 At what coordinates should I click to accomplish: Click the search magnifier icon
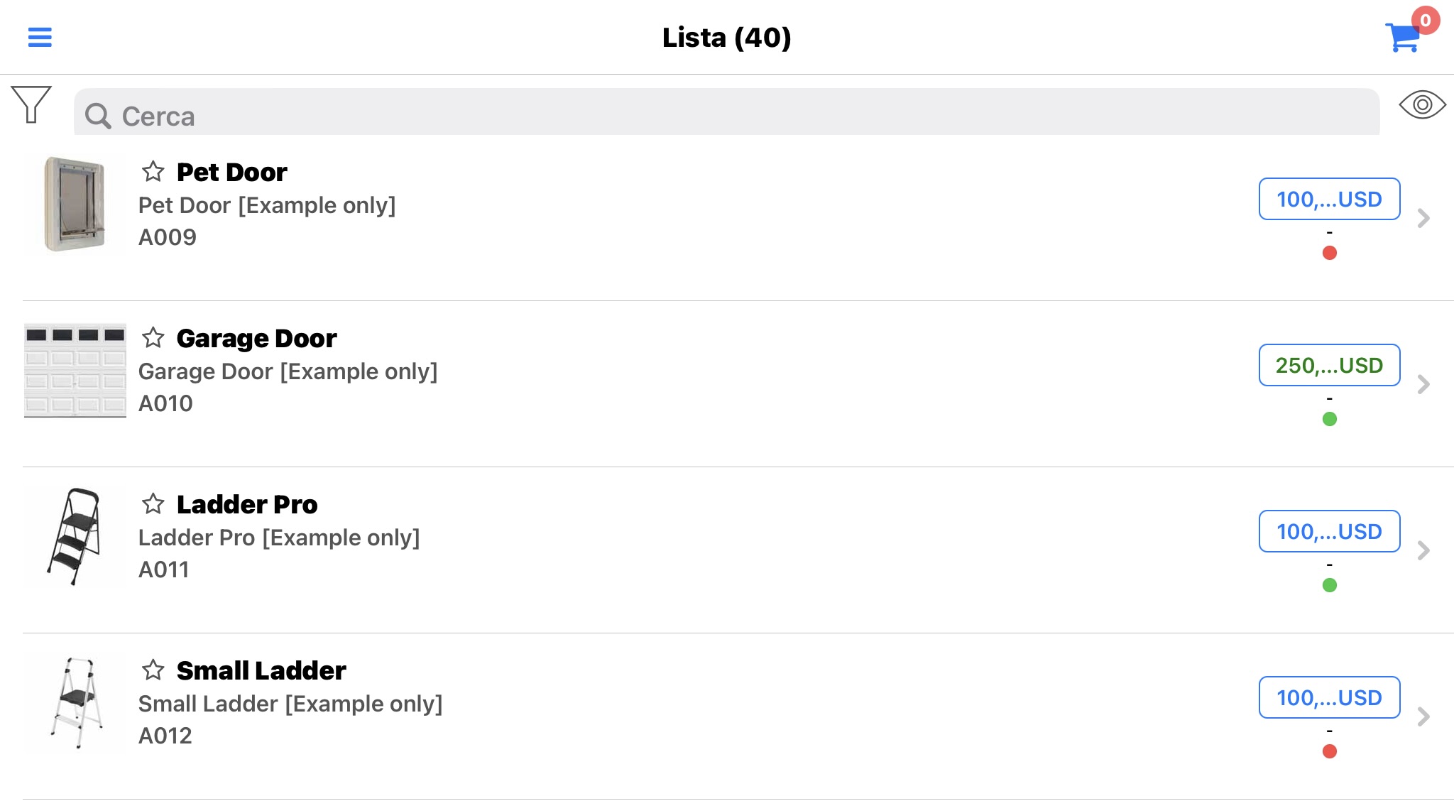tap(98, 116)
